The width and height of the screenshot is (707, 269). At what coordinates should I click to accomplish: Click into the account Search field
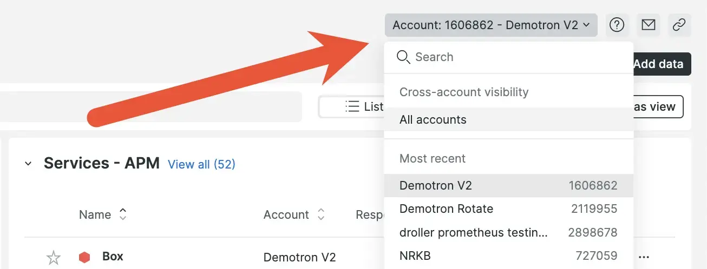coord(514,57)
